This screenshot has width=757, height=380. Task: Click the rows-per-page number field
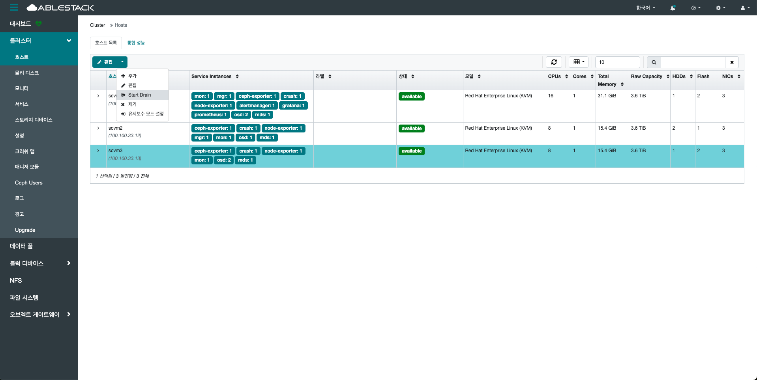(617, 62)
